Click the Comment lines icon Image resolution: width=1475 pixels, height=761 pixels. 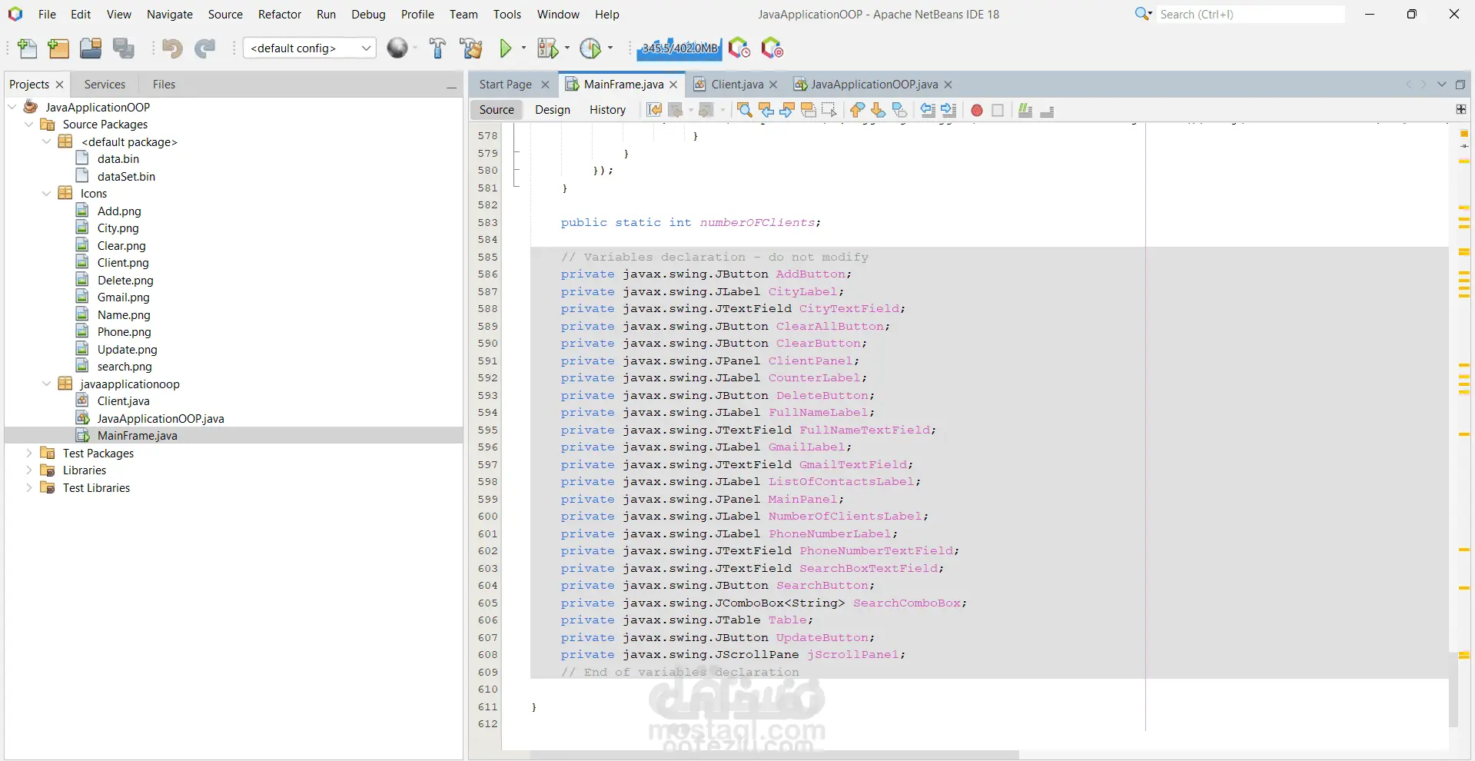click(x=1025, y=110)
